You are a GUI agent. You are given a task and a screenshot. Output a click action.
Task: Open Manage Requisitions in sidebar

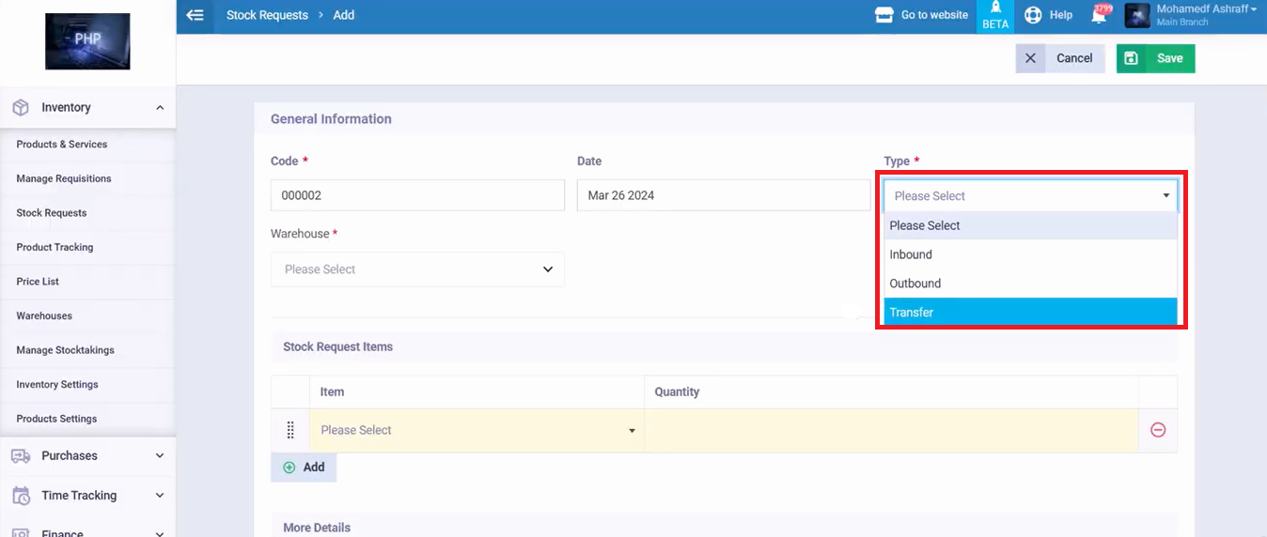click(x=64, y=178)
